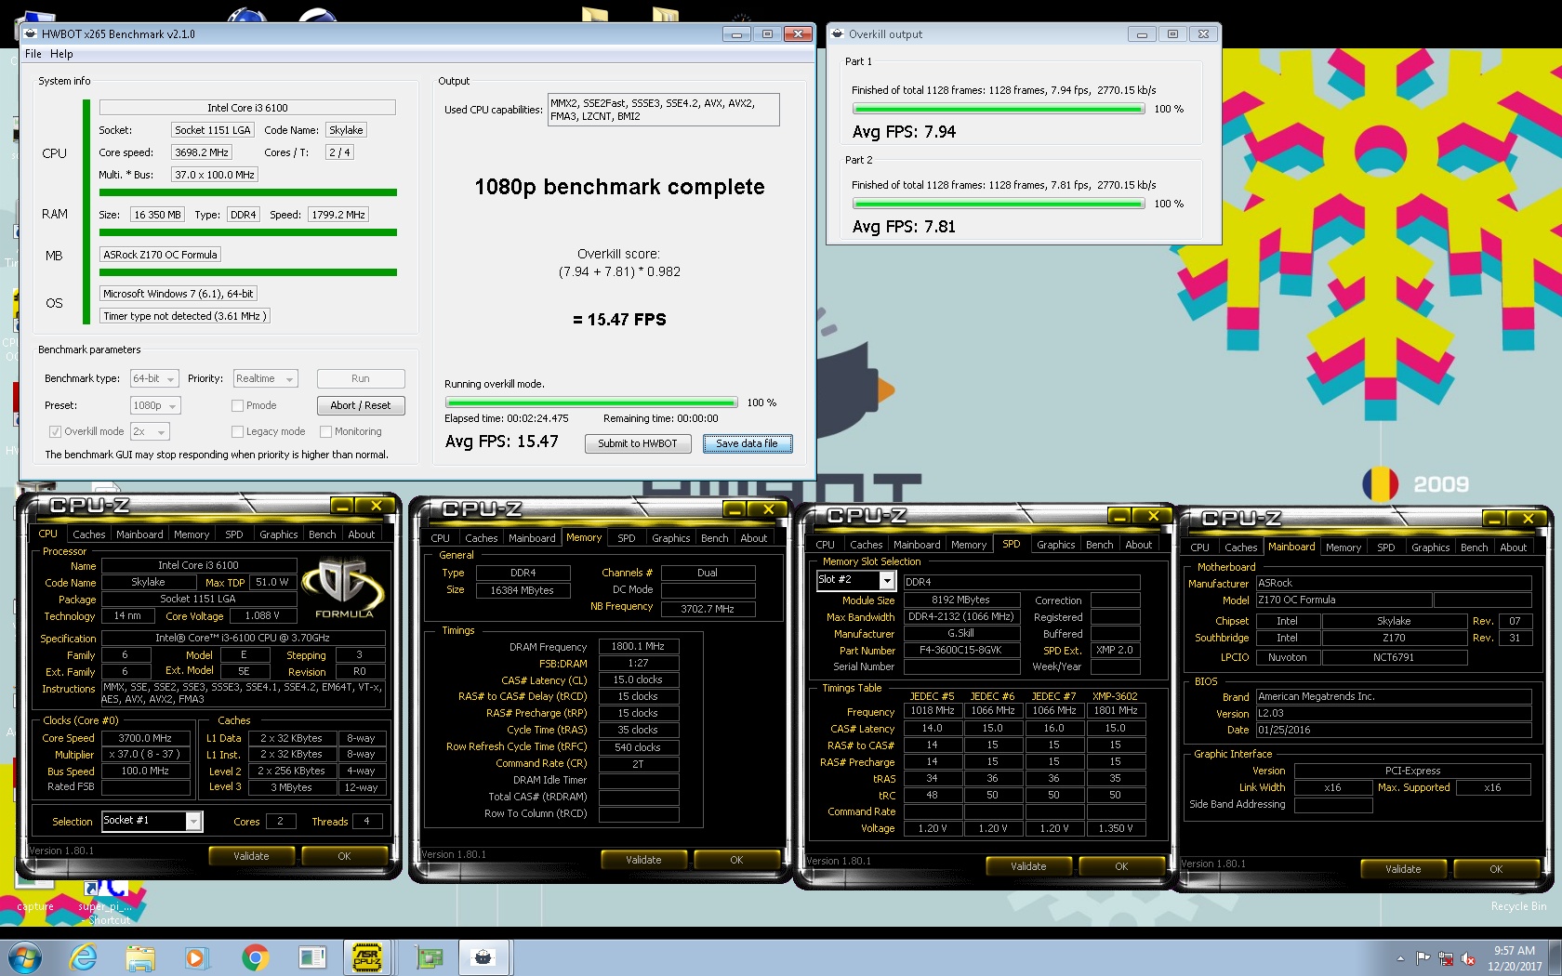Open the File menu in HWBOT x265
The width and height of the screenshot is (1562, 976).
(33, 54)
